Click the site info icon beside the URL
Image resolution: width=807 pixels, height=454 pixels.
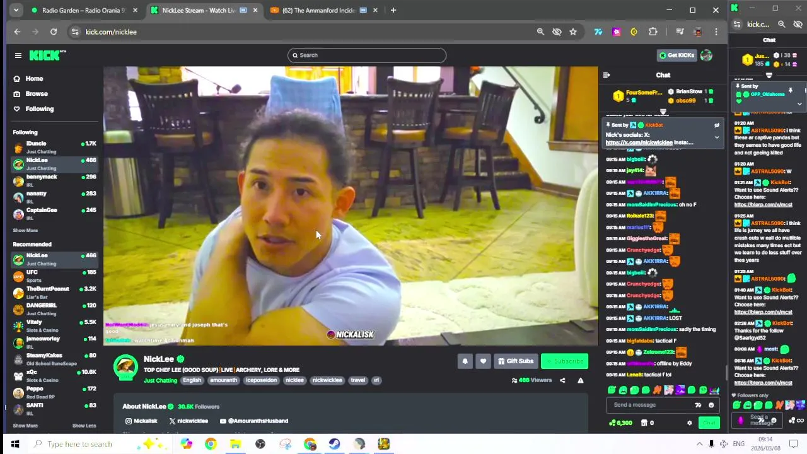(75, 32)
